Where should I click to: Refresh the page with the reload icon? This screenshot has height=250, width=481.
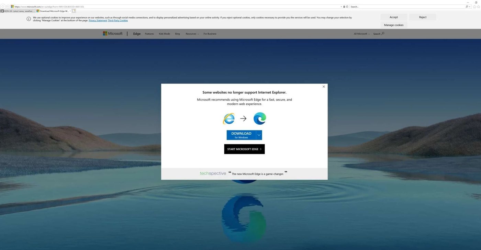tap(347, 7)
